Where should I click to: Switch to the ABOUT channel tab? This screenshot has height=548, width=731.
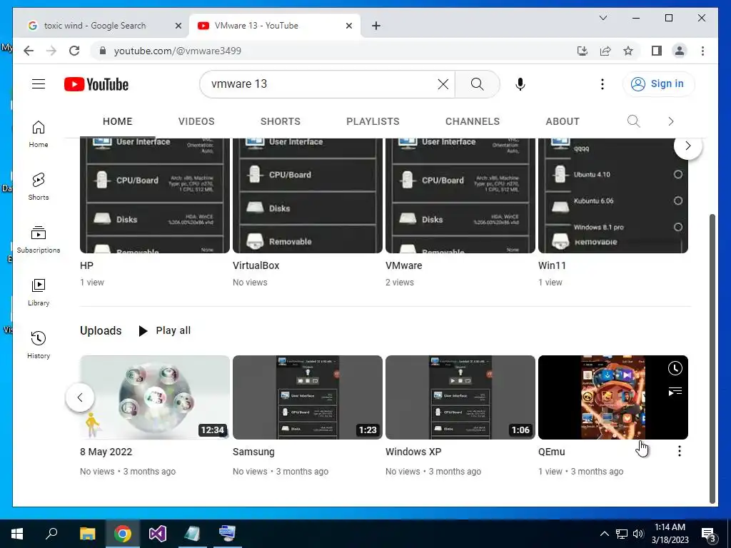[563, 121]
